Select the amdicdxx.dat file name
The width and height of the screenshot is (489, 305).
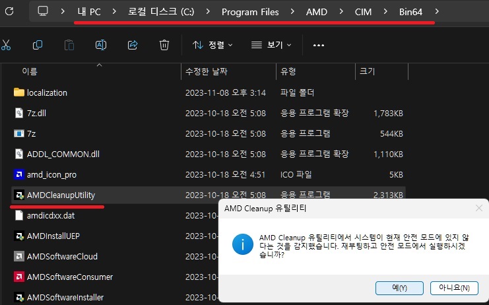(51, 216)
